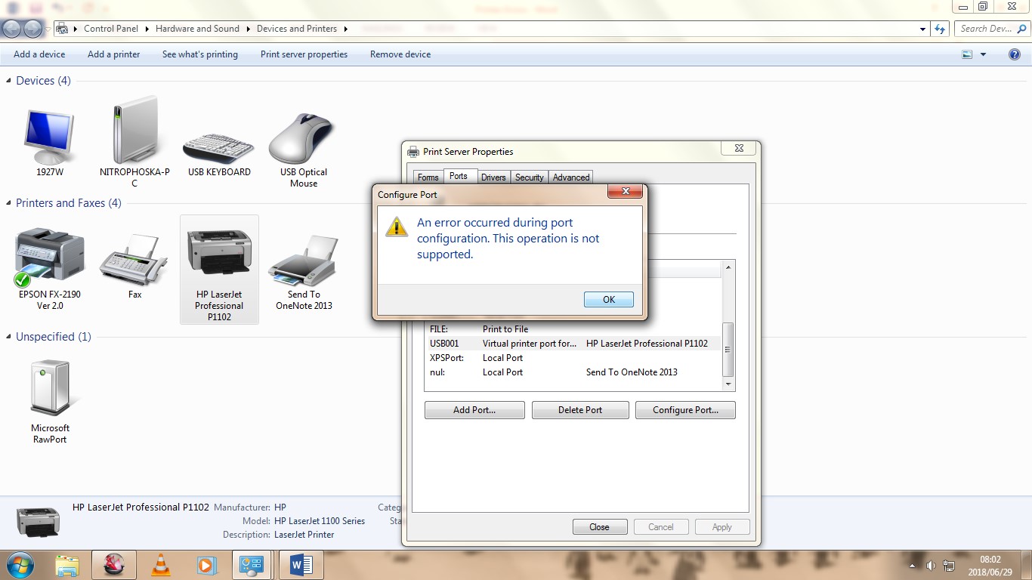Click the printer location icon in address bar

[63, 29]
